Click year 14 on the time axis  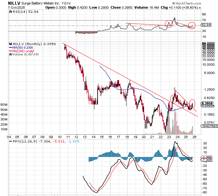point(93,137)
